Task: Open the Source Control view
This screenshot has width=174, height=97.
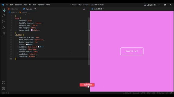Action: click(4, 22)
